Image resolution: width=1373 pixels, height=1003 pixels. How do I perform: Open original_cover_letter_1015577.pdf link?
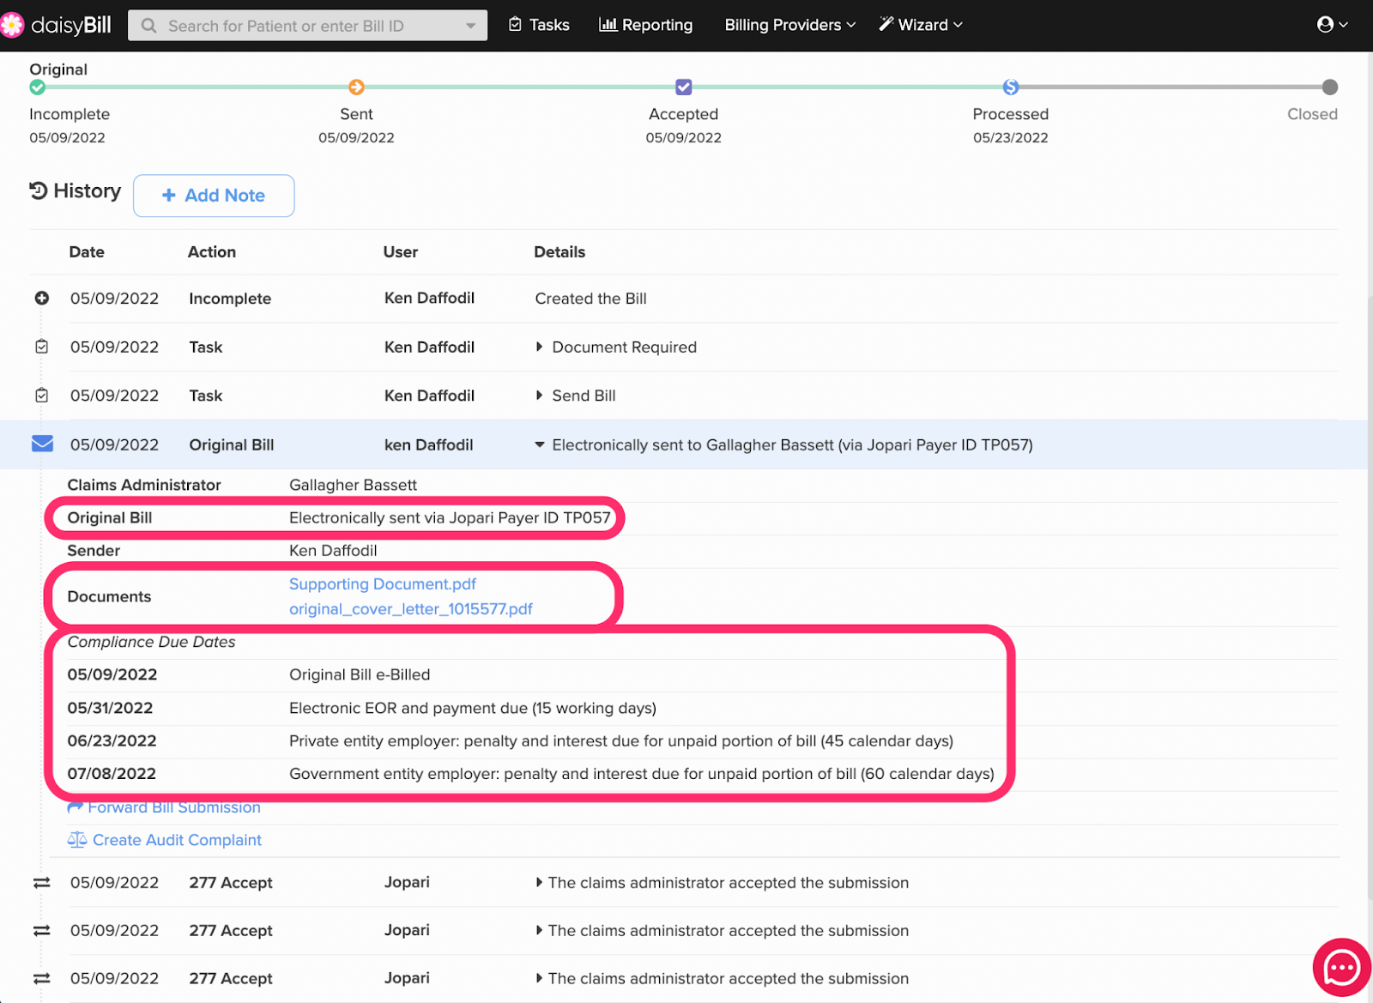click(x=411, y=609)
